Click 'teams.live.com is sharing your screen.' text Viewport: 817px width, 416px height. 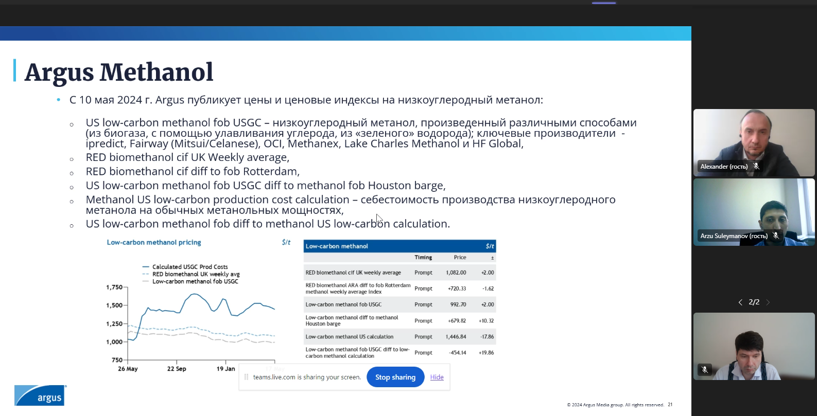pyautogui.click(x=307, y=377)
